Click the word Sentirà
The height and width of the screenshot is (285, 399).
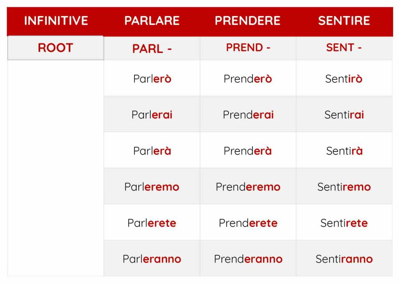tap(344, 151)
